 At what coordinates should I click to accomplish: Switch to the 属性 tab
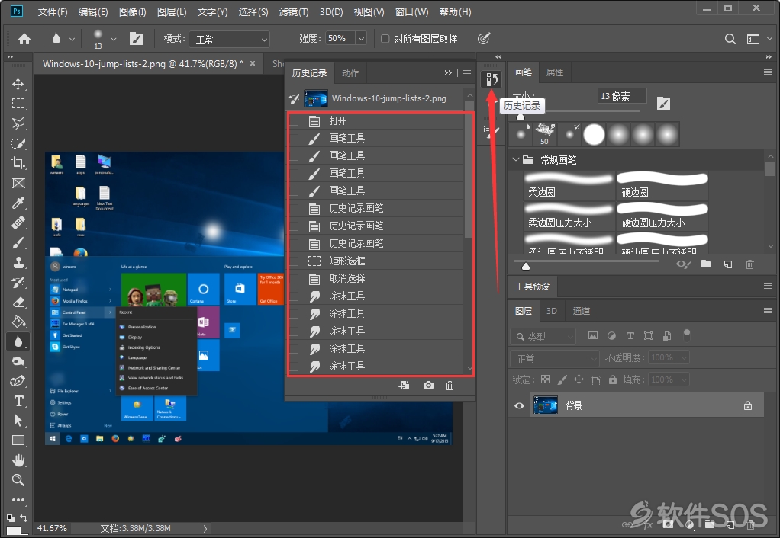(x=555, y=72)
